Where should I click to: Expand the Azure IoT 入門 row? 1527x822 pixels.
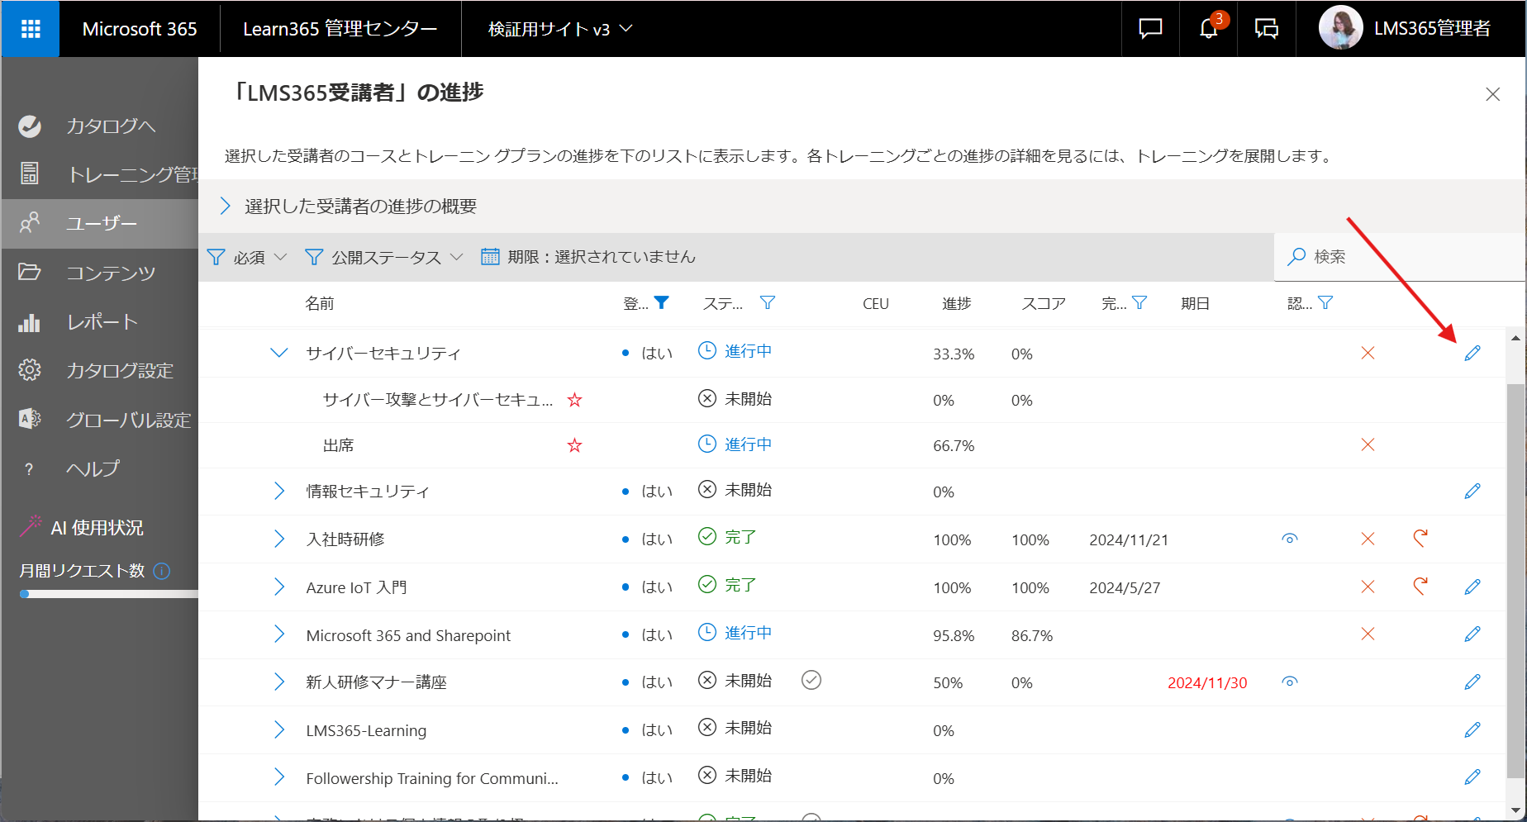[279, 587]
